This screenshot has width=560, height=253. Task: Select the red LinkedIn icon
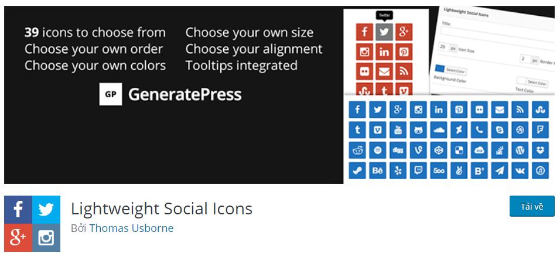(x=384, y=52)
